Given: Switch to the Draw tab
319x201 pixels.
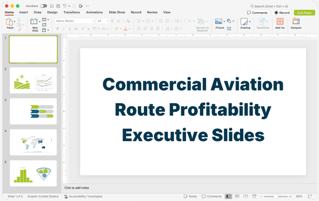Looking at the screenshot, I should pyautogui.click(x=37, y=12).
